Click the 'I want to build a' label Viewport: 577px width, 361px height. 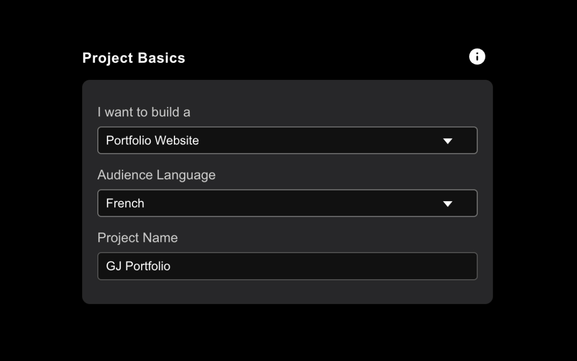[144, 112]
